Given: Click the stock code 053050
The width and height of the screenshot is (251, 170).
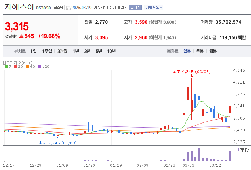Looking at the screenshot, I should point(43,8).
